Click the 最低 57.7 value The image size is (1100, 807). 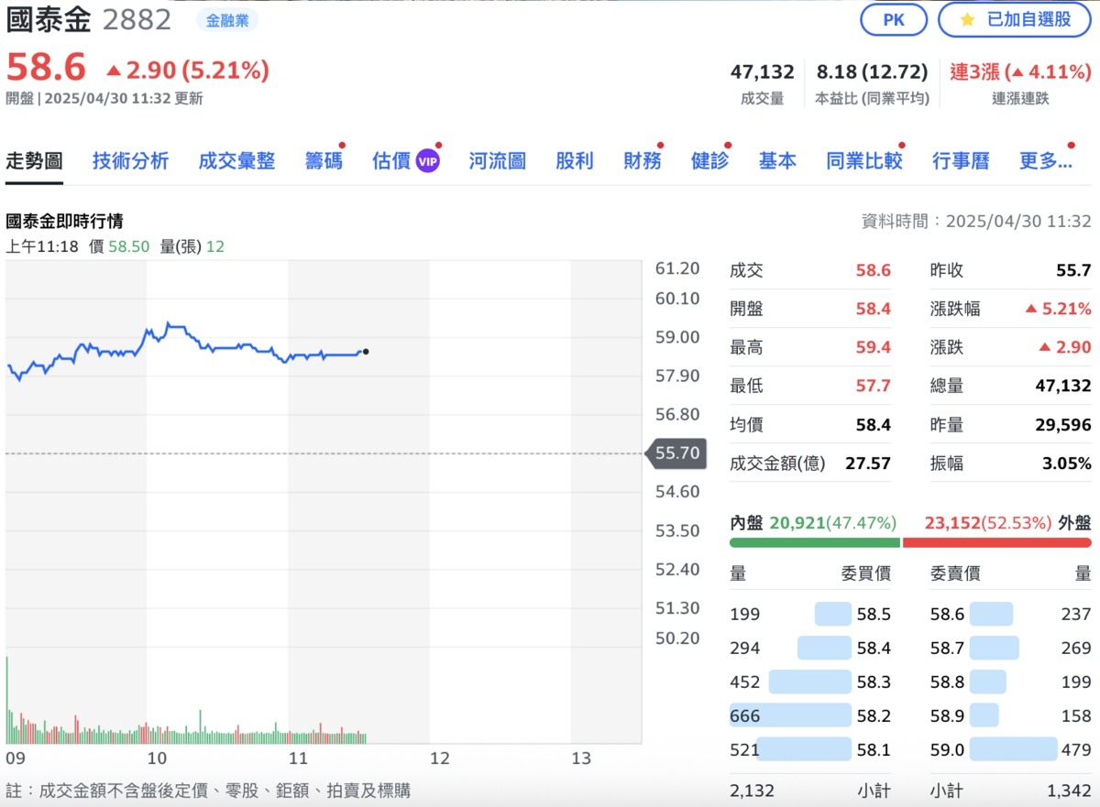coord(873,386)
